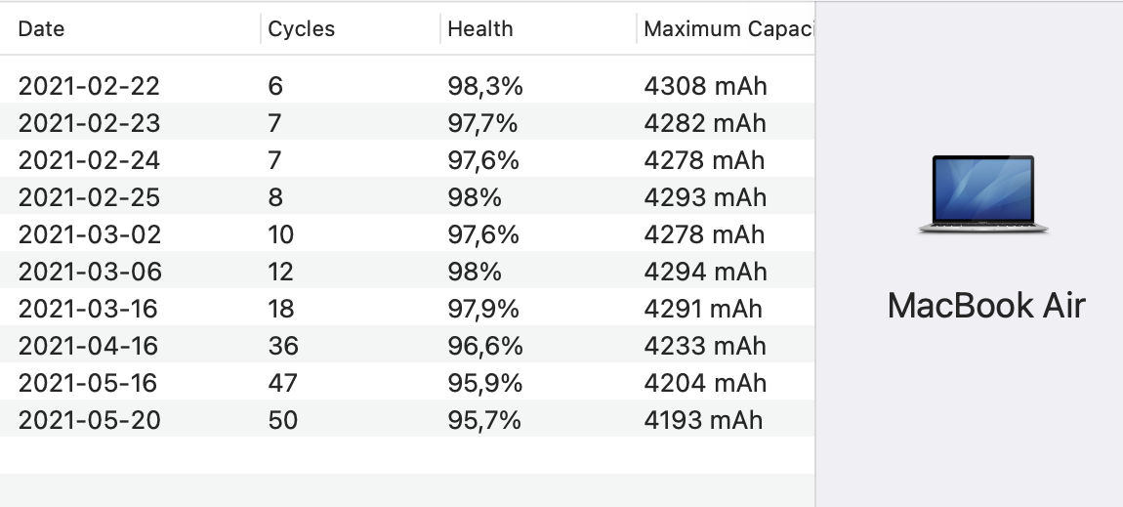Select the 2021-04-16 row
Viewport: 1123px width, 507px height.
click(x=89, y=346)
